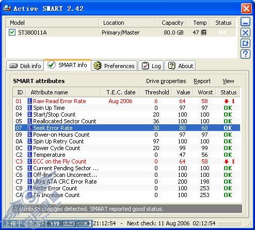Click the T.E.C. date column header
This screenshot has width=255, height=230.
click(x=120, y=92)
